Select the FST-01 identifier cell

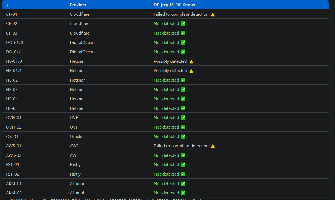(13, 165)
